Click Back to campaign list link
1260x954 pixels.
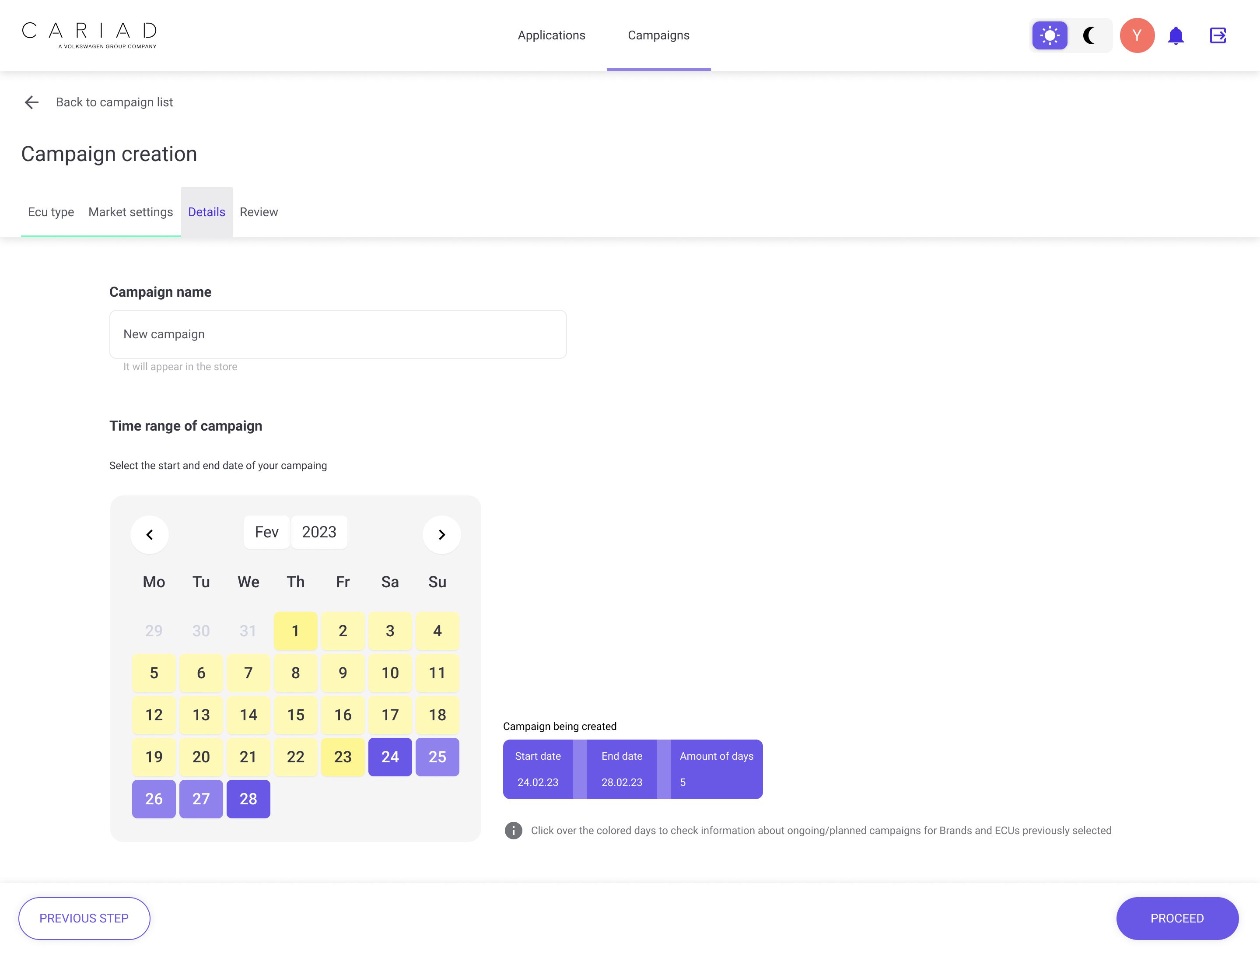(x=115, y=102)
